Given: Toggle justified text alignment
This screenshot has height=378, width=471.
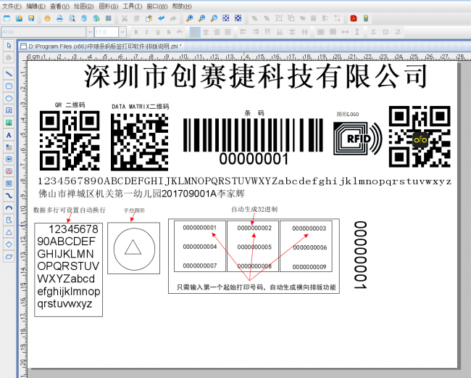Looking at the screenshot, I should (x=228, y=32).
